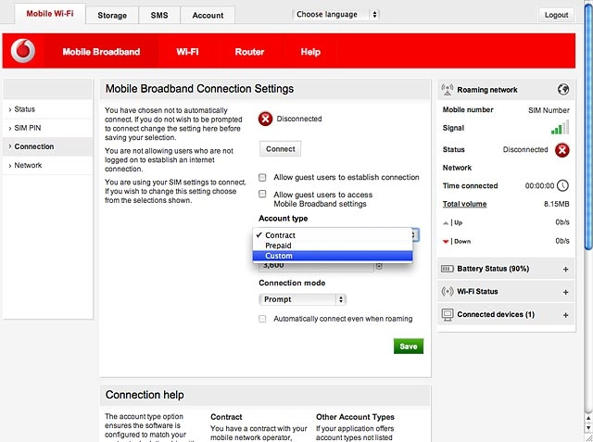Click the antenna icon beside Roaming network

coord(447,90)
